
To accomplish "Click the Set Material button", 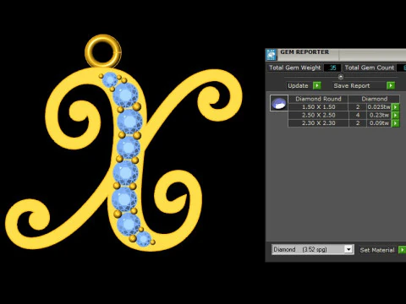I will [377, 250].
